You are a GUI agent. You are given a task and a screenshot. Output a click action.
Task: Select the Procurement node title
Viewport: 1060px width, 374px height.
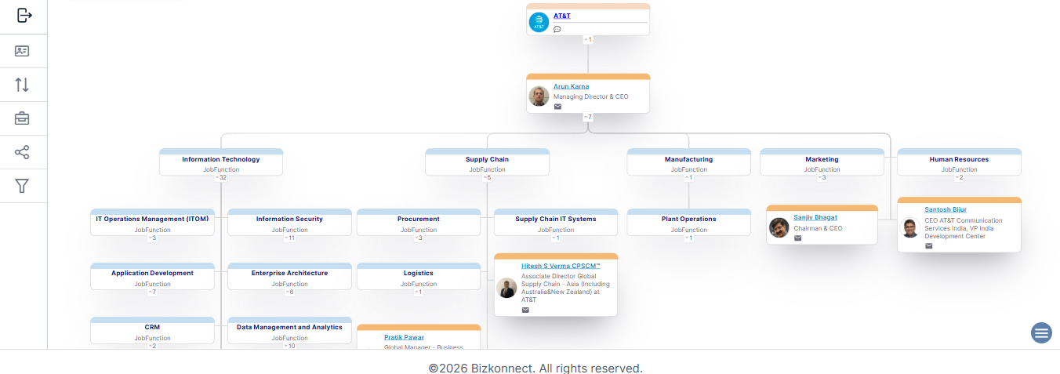(419, 219)
